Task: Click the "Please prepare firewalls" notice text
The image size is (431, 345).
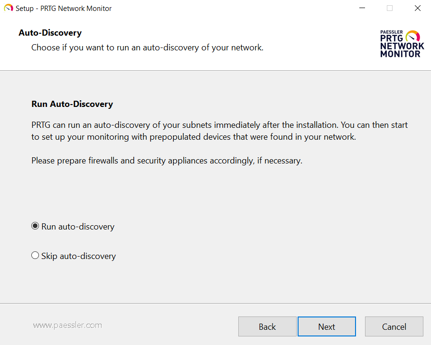Action: [x=167, y=161]
